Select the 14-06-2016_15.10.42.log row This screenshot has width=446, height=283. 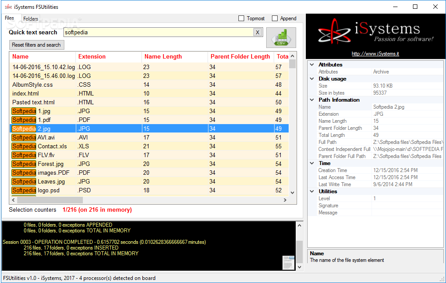(149, 67)
